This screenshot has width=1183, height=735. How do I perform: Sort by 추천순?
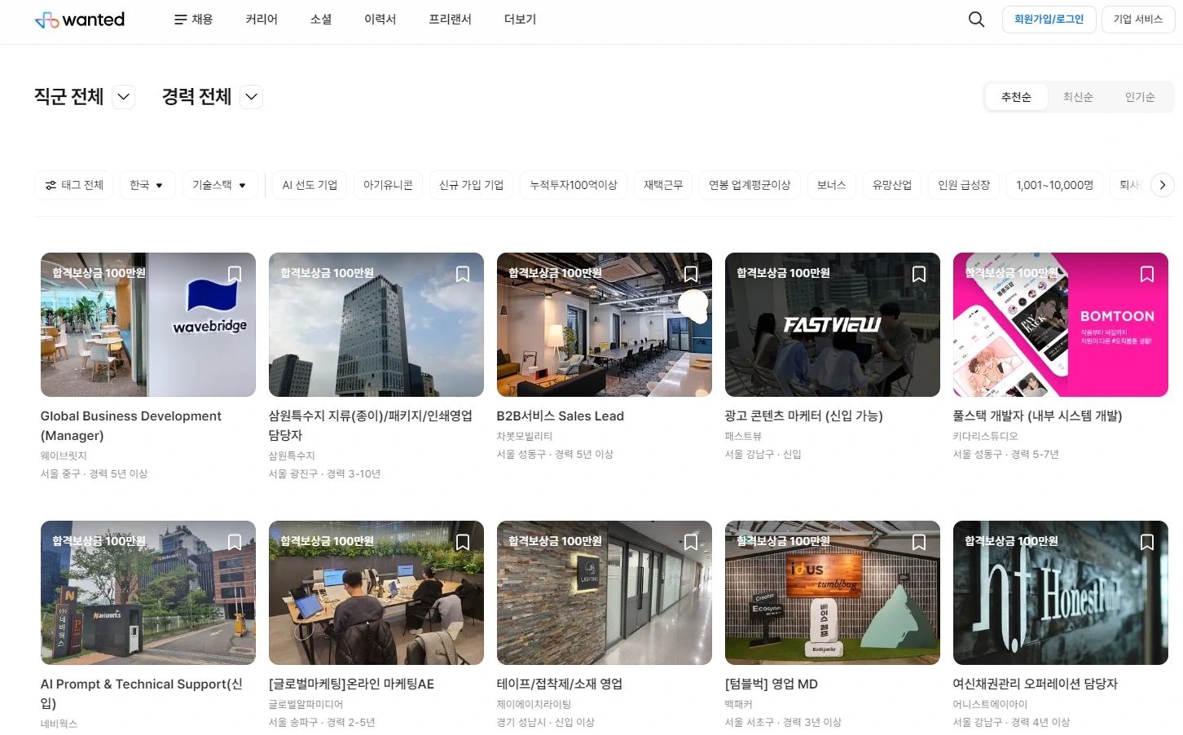1016,97
